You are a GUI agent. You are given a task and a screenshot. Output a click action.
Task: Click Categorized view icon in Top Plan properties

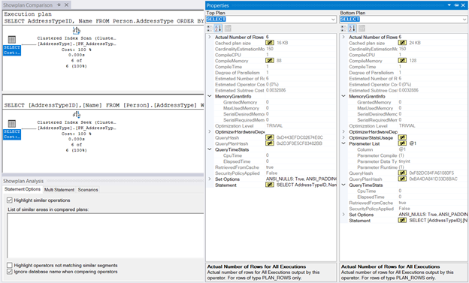pyautogui.click(x=210, y=29)
